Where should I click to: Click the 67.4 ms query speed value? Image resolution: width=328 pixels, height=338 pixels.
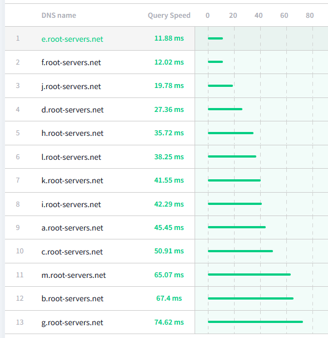coord(169,298)
